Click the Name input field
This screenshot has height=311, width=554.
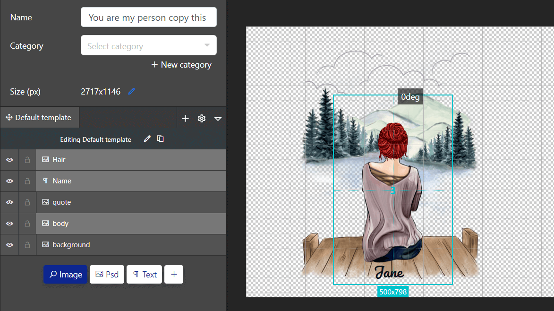click(x=148, y=17)
